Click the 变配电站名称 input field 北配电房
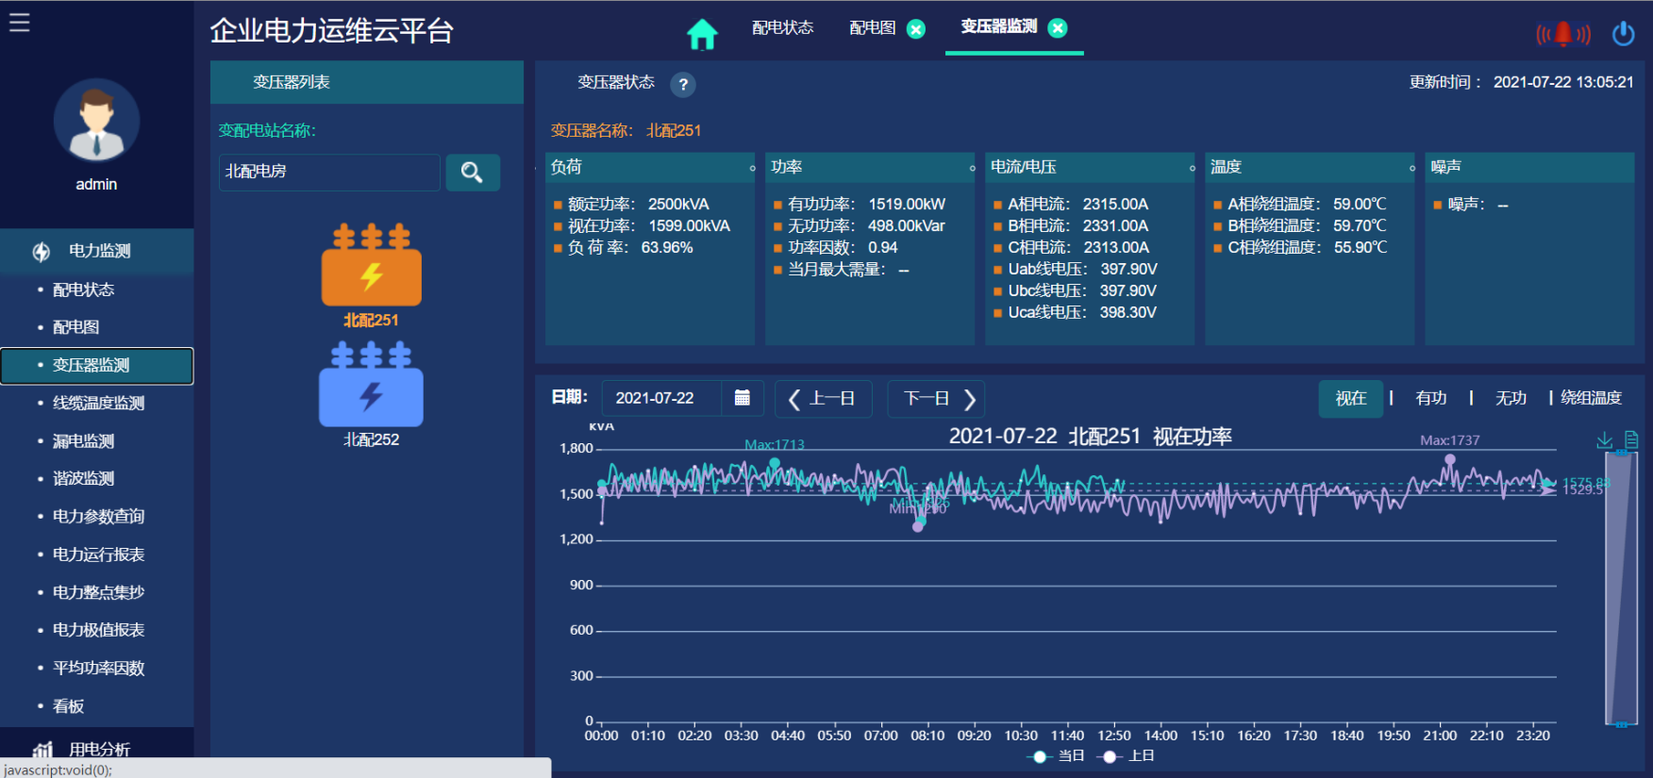Image resolution: width=1653 pixels, height=778 pixels. click(329, 173)
